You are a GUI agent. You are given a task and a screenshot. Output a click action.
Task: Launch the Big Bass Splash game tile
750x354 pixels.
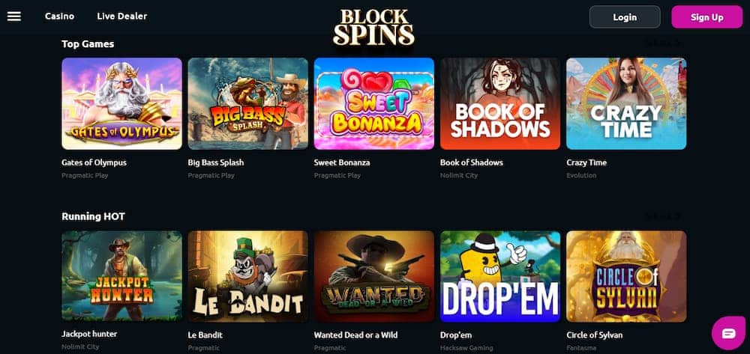tap(248, 103)
